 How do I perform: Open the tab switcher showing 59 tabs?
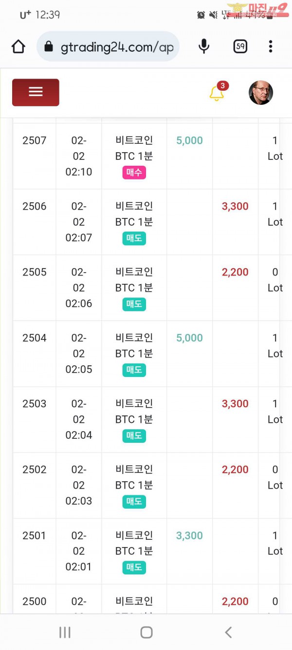pos(240,47)
